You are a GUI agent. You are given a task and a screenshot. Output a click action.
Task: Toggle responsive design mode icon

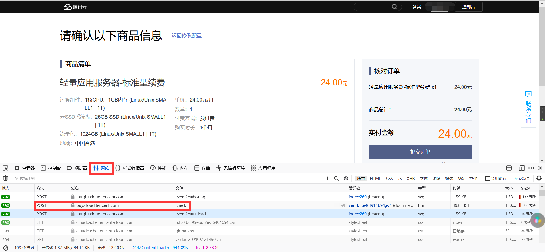(521, 168)
